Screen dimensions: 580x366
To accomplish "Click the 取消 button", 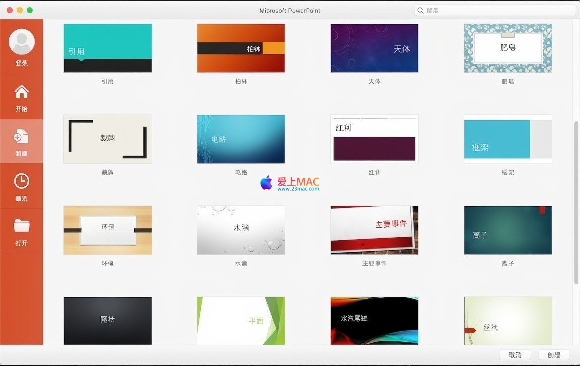I will pos(515,355).
